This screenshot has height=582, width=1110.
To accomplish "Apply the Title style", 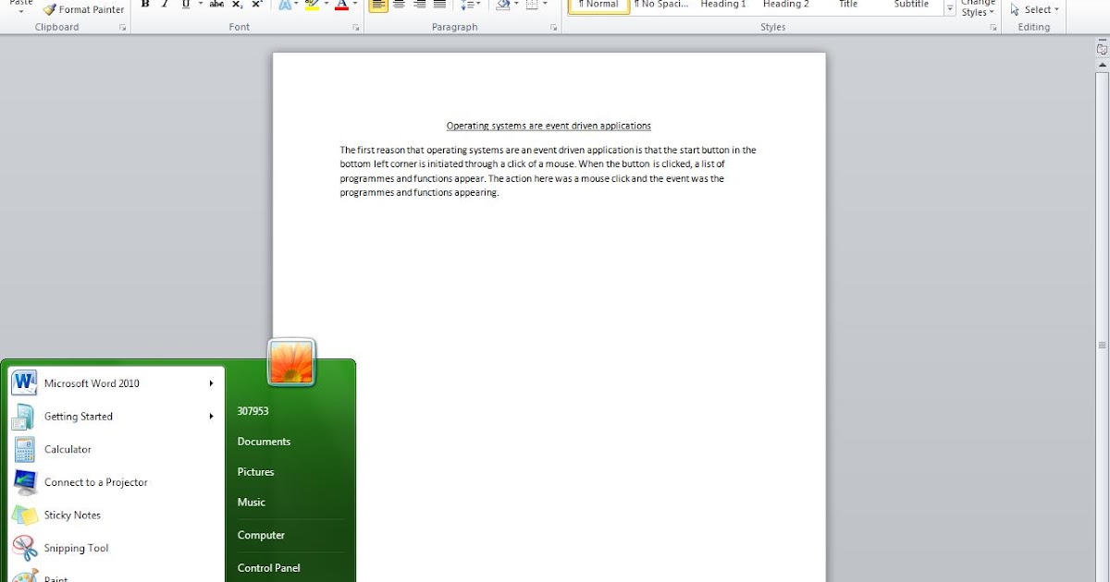I will (848, 5).
